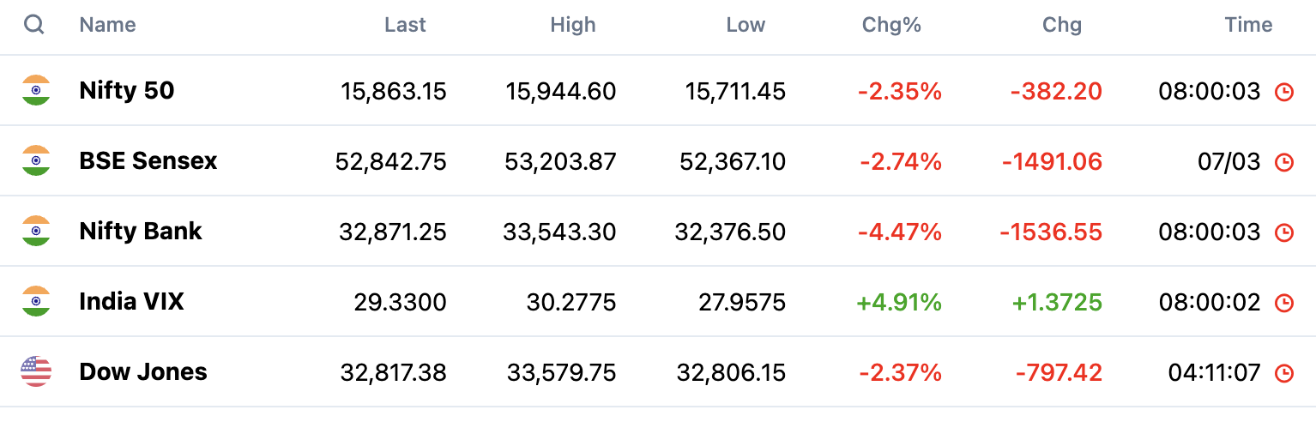Click the red clock icon in India VIX row
Viewport: 1316px width, 422px height.
click(x=1284, y=303)
